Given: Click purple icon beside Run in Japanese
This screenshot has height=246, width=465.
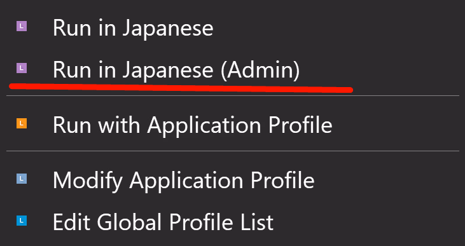Looking at the screenshot, I should coord(22,26).
